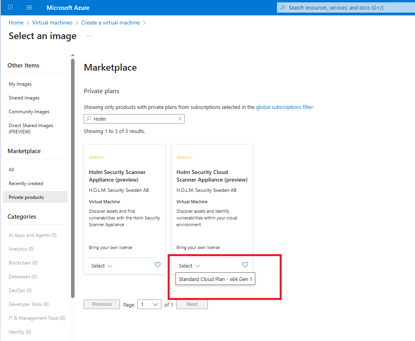This screenshot has width=415, height=341.
Task: Click the global subscriptions filter link
Action: click(284, 107)
